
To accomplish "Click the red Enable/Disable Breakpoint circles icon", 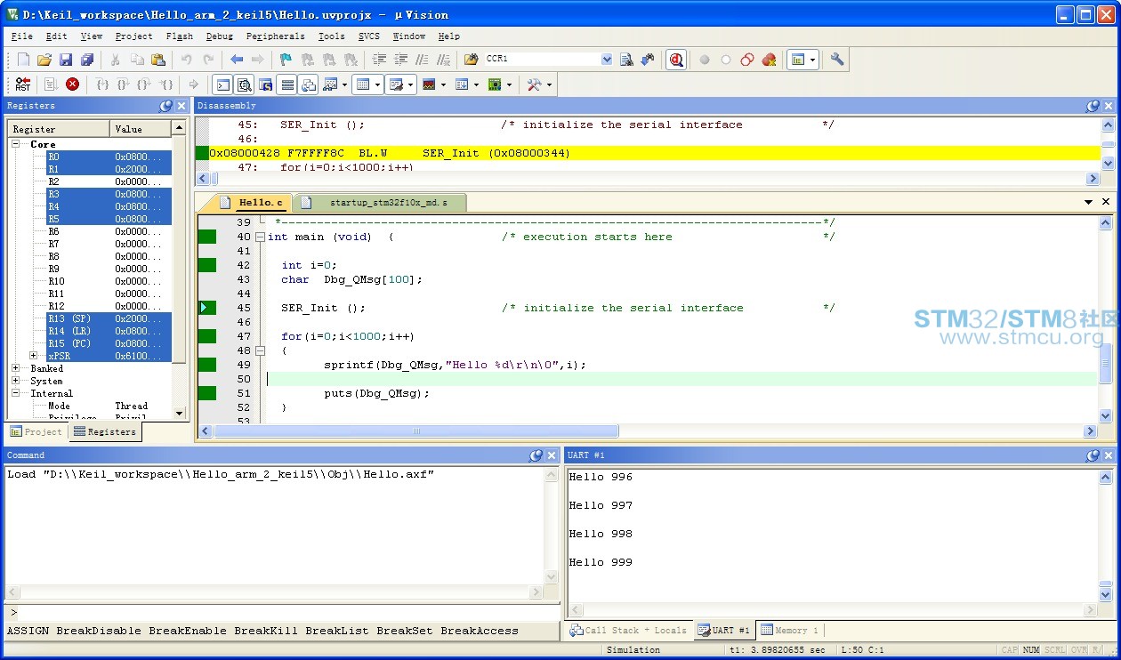I will [x=747, y=60].
